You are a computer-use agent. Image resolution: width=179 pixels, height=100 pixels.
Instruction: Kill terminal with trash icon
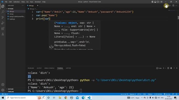tap(171, 68)
